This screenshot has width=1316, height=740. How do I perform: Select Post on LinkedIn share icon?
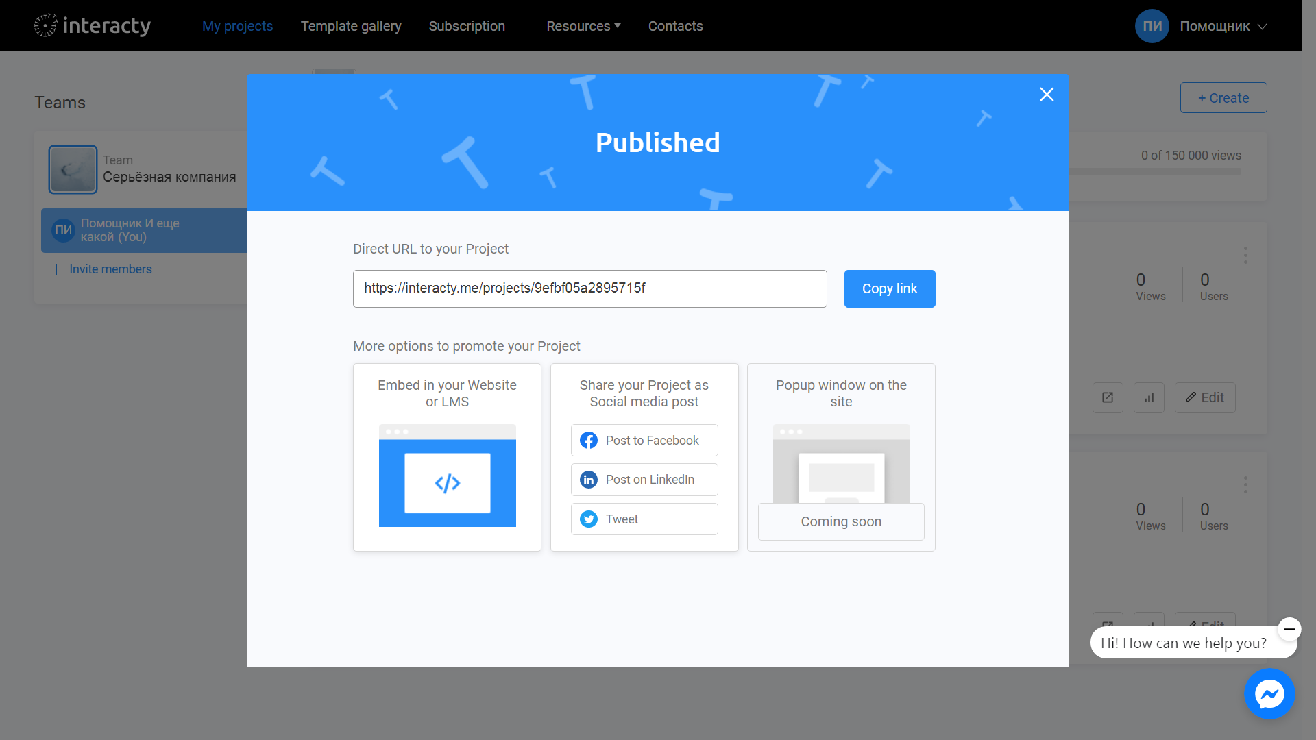point(588,480)
